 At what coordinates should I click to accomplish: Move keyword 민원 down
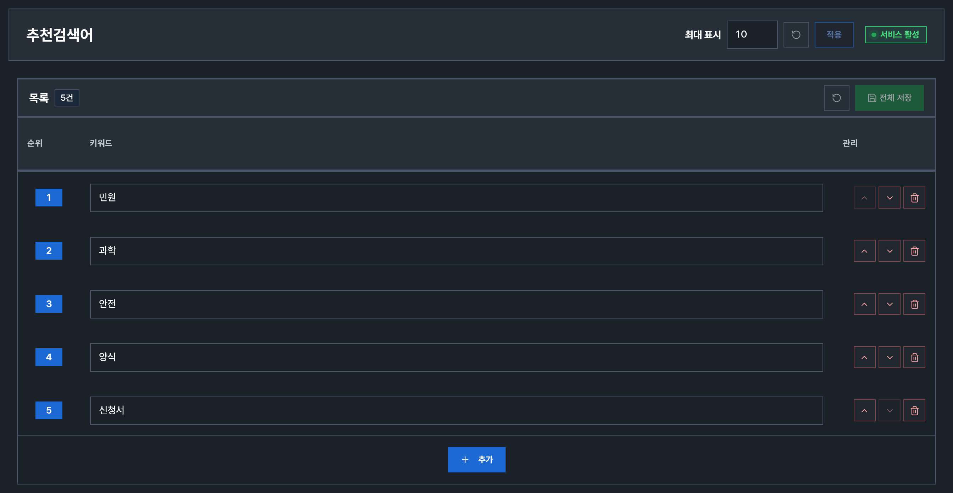[x=890, y=198]
